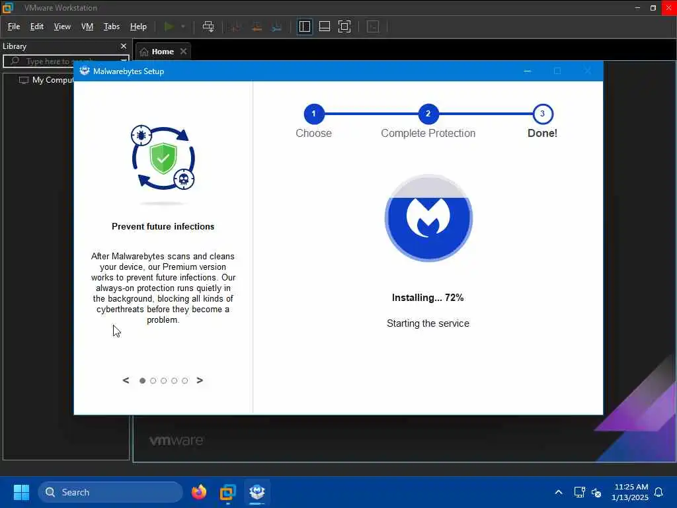Select the first carousel dot
This screenshot has width=677, height=508.
click(x=143, y=380)
